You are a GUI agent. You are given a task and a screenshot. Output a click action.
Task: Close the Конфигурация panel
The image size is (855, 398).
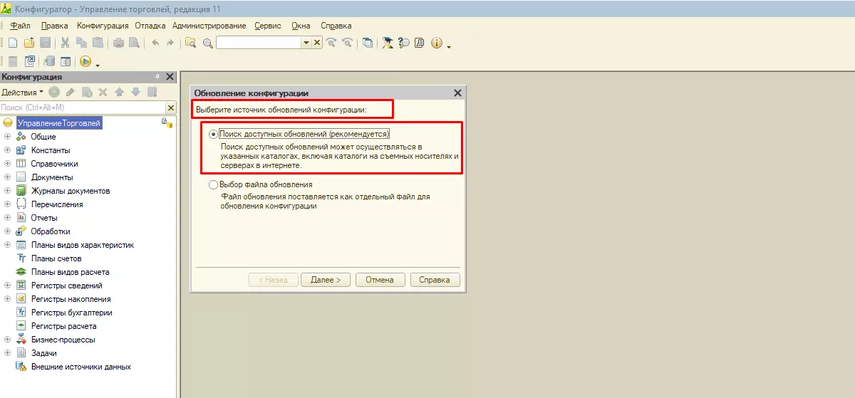pyautogui.click(x=170, y=76)
